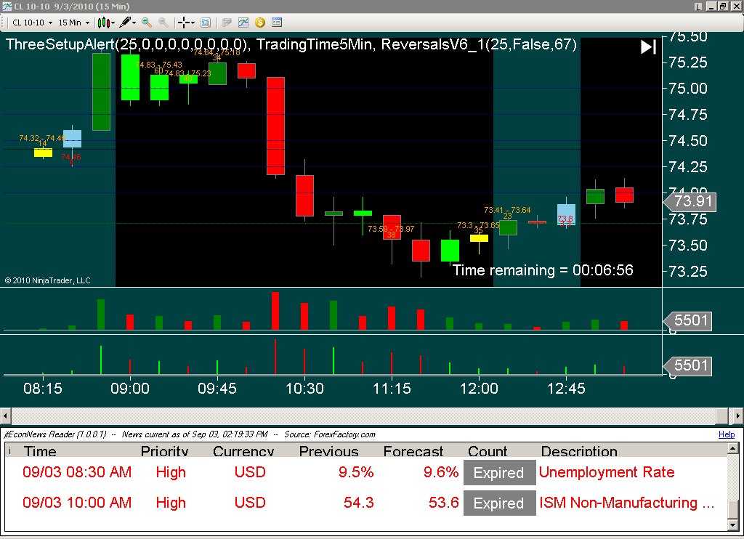Click left arrow of chart horizontal scrollbar
Image resolution: width=744 pixels, height=539 pixels.
[x=5, y=416]
